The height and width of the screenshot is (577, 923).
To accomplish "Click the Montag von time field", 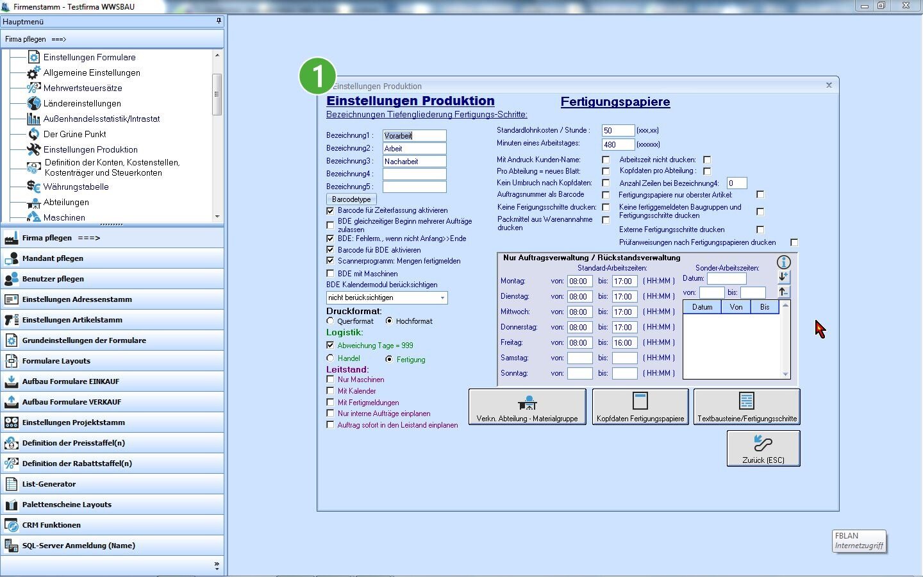I will pyautogui.click(x=579, y=281).
